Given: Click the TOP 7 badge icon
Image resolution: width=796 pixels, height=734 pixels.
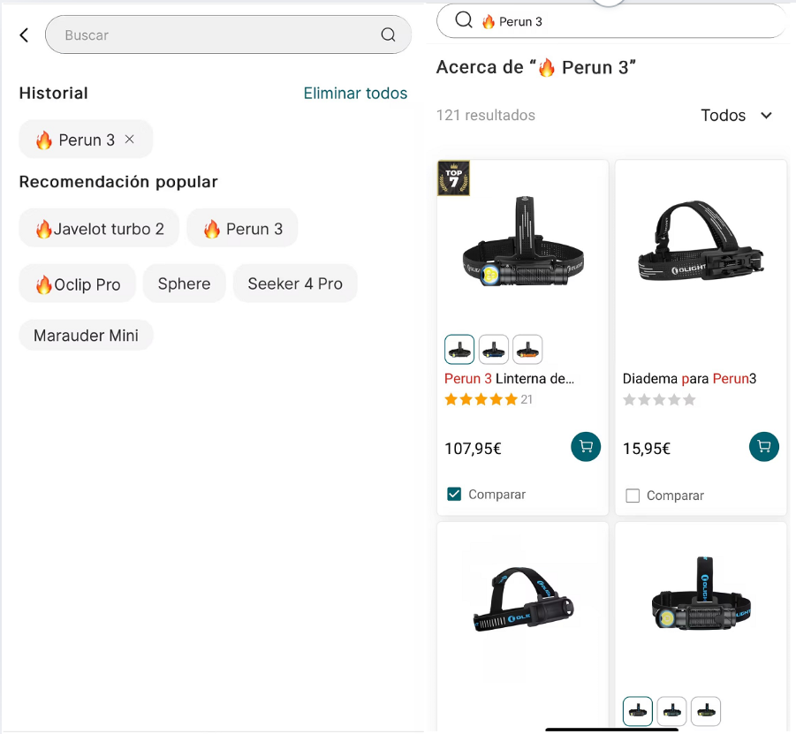Looking at the screenshot, I should [454, 178].
